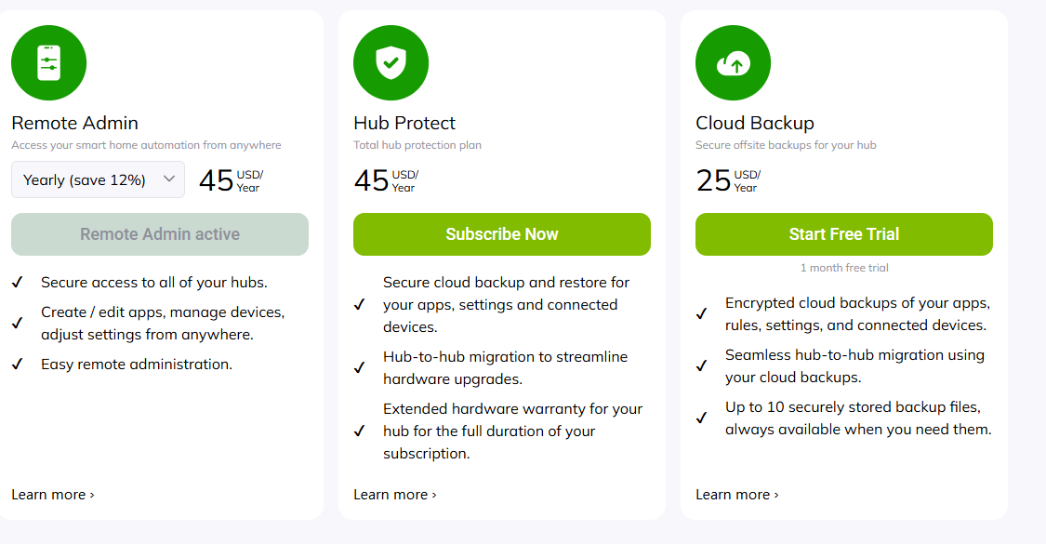This screenshot has width=1046, height=544.
Task: Click checkmark beside Secure access to all hubs
Action: point(17,282)
